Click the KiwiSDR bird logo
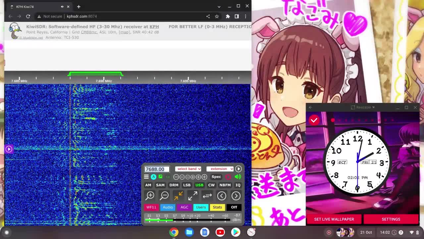 [15, 31]
